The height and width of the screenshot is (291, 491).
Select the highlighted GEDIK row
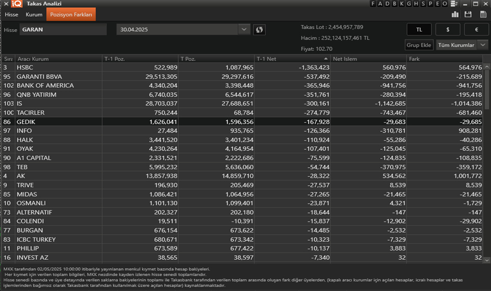click(242, 121)
